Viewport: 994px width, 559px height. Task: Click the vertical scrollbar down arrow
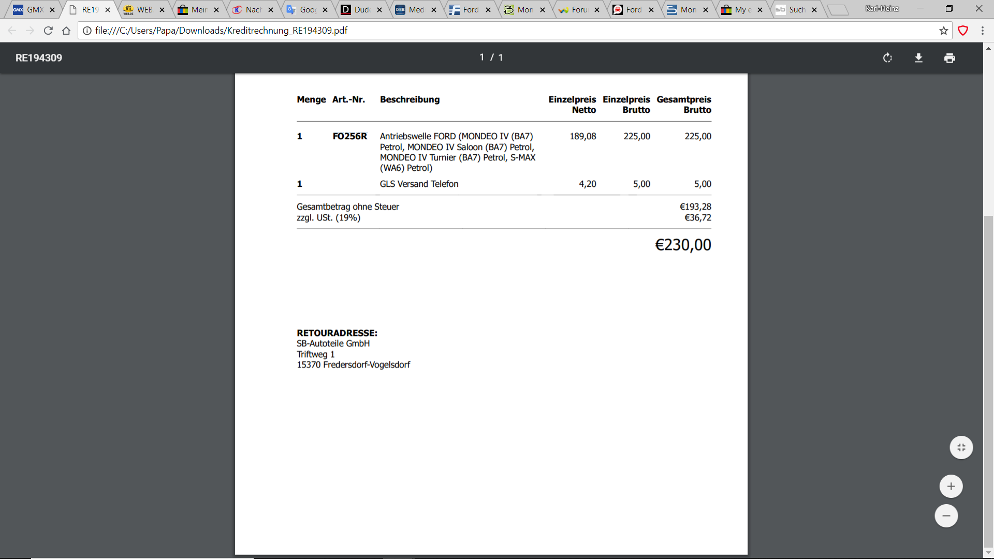click(x=988, y=552)
